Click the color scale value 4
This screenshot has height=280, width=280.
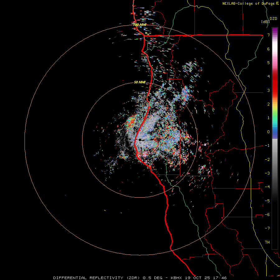[268, 77]
